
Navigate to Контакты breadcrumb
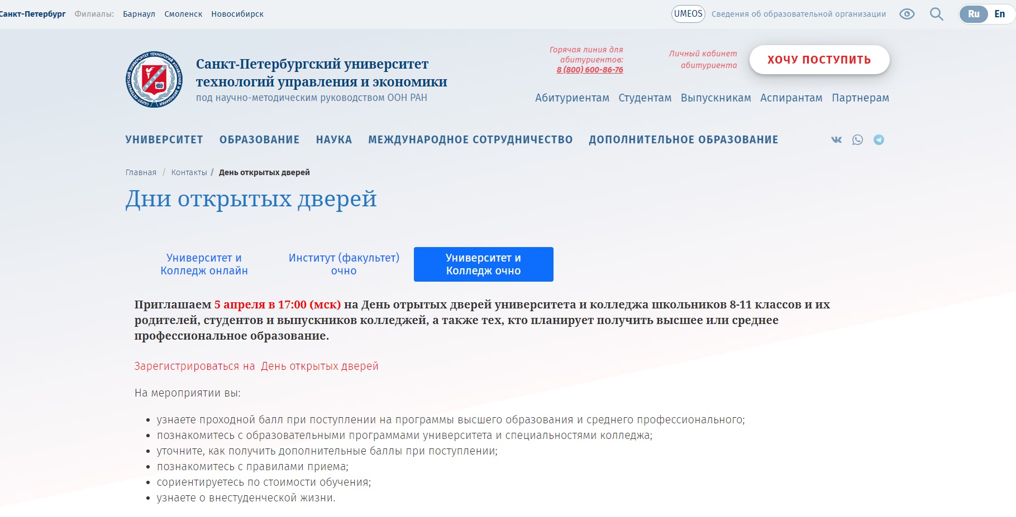pyautogui.click(x=189, y=173)
